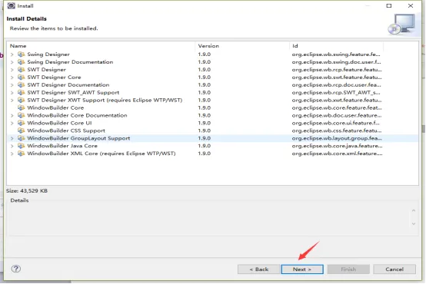Expand the WindowBuilder XML Core row

12,154
